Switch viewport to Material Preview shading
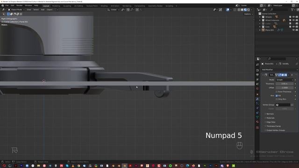Image resolution: width=299 pixels, height=168 pixels. point(245,10)
